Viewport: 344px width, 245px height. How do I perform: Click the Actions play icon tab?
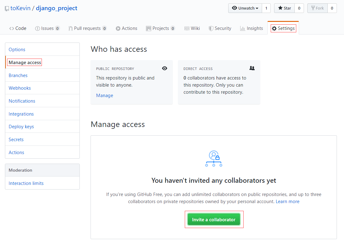pyautogui.click(x=127, y=28)
